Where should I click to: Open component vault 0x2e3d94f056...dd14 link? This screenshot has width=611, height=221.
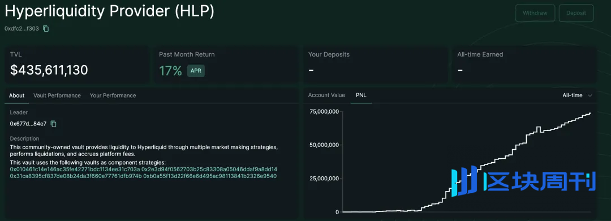pyautogui.click(x=209, y=169)
